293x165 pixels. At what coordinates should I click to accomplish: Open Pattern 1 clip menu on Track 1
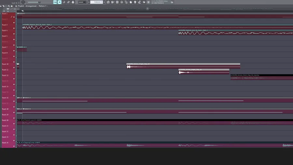[x=18, y=13]
